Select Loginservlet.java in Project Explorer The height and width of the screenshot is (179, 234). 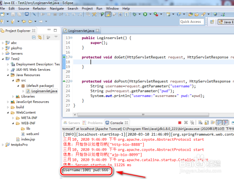point(42,91)
